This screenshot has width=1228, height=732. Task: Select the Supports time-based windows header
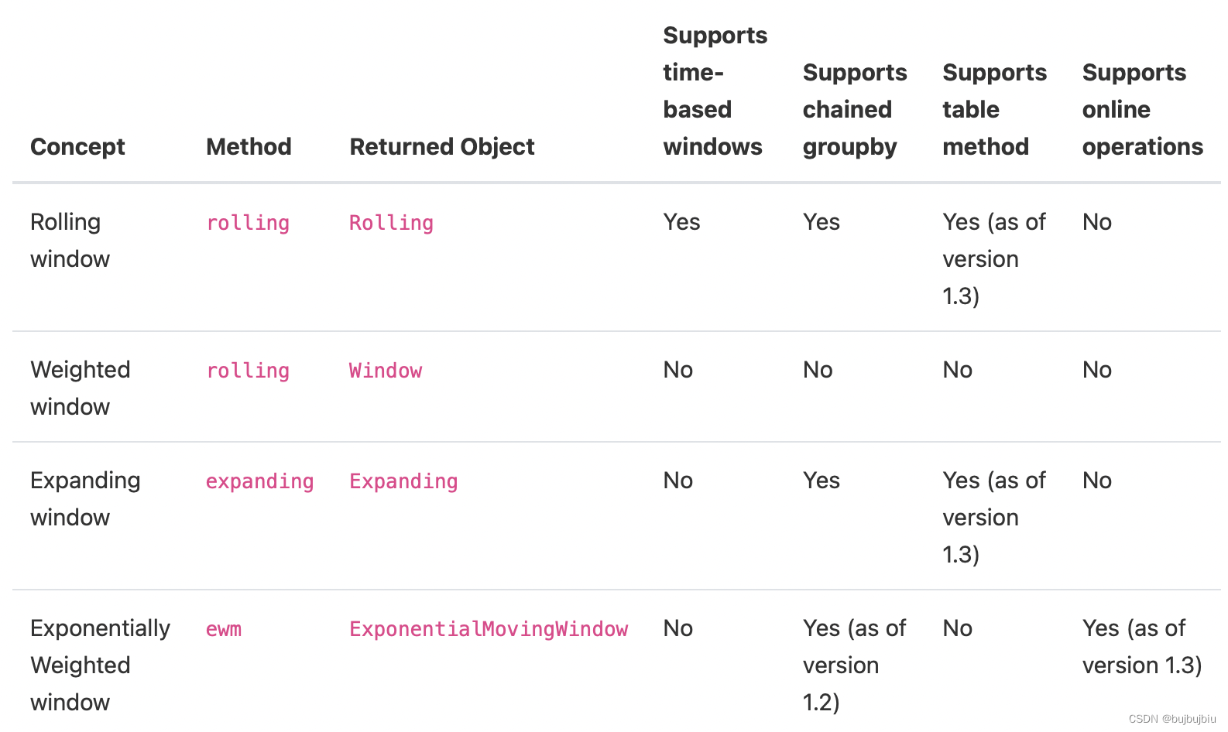point(714,91)
